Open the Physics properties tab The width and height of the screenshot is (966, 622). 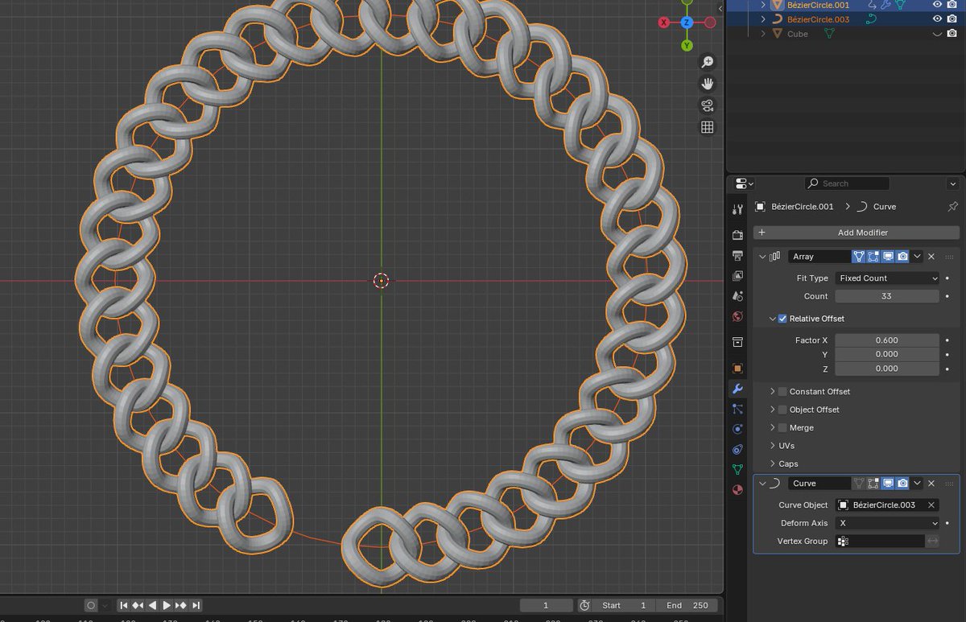737,429
